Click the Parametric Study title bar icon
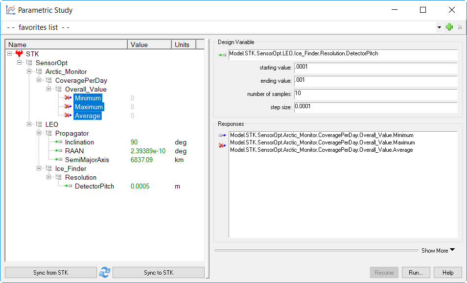The image size is (467, 283). [x=10, y=10]
